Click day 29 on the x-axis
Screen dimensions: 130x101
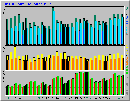[x=114, y=98]
